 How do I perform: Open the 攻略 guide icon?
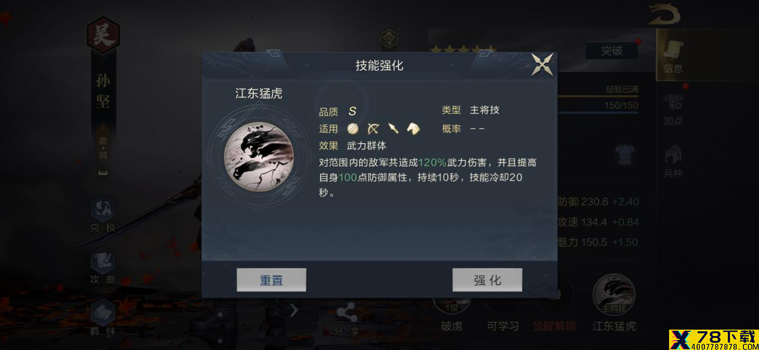point(103,267)
